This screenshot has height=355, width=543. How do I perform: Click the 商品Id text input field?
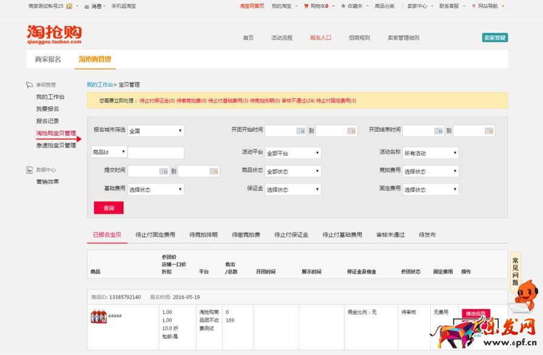click(156, 153)
